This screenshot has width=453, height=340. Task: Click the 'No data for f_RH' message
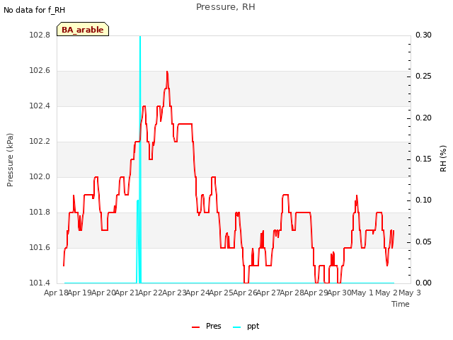click(x=35, y=10)
